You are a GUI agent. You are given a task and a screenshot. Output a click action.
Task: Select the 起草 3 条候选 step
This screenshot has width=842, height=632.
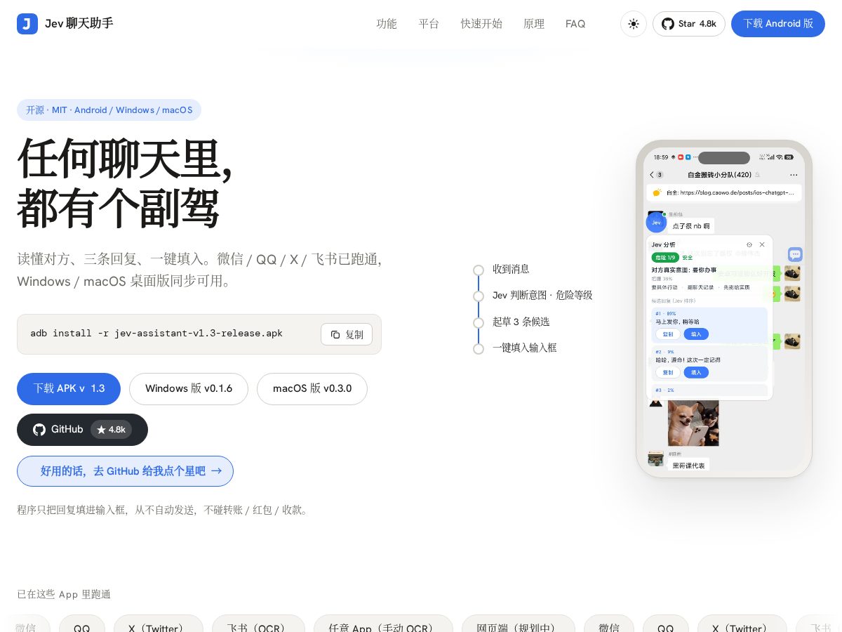(x=521, y=322)
